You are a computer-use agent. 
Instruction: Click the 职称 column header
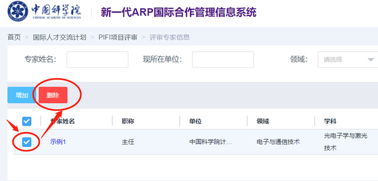(128, 121)
